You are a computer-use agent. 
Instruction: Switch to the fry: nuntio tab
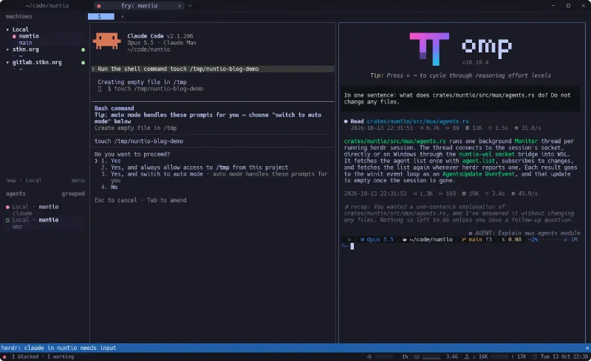139,6
